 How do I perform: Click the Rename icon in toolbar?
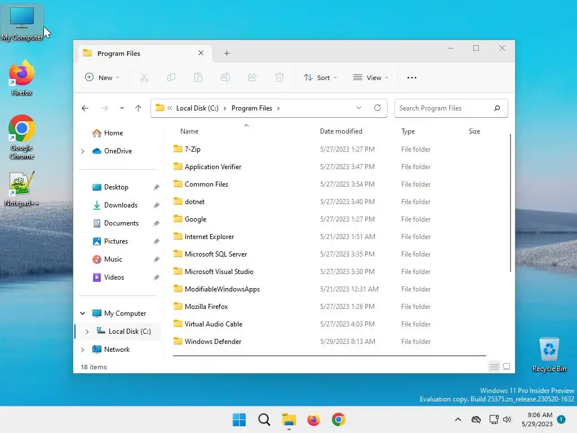pos(225,78)
